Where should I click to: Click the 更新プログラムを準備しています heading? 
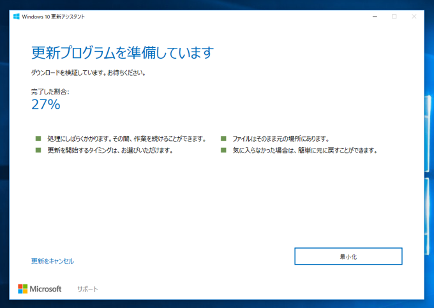click(123, 52)
